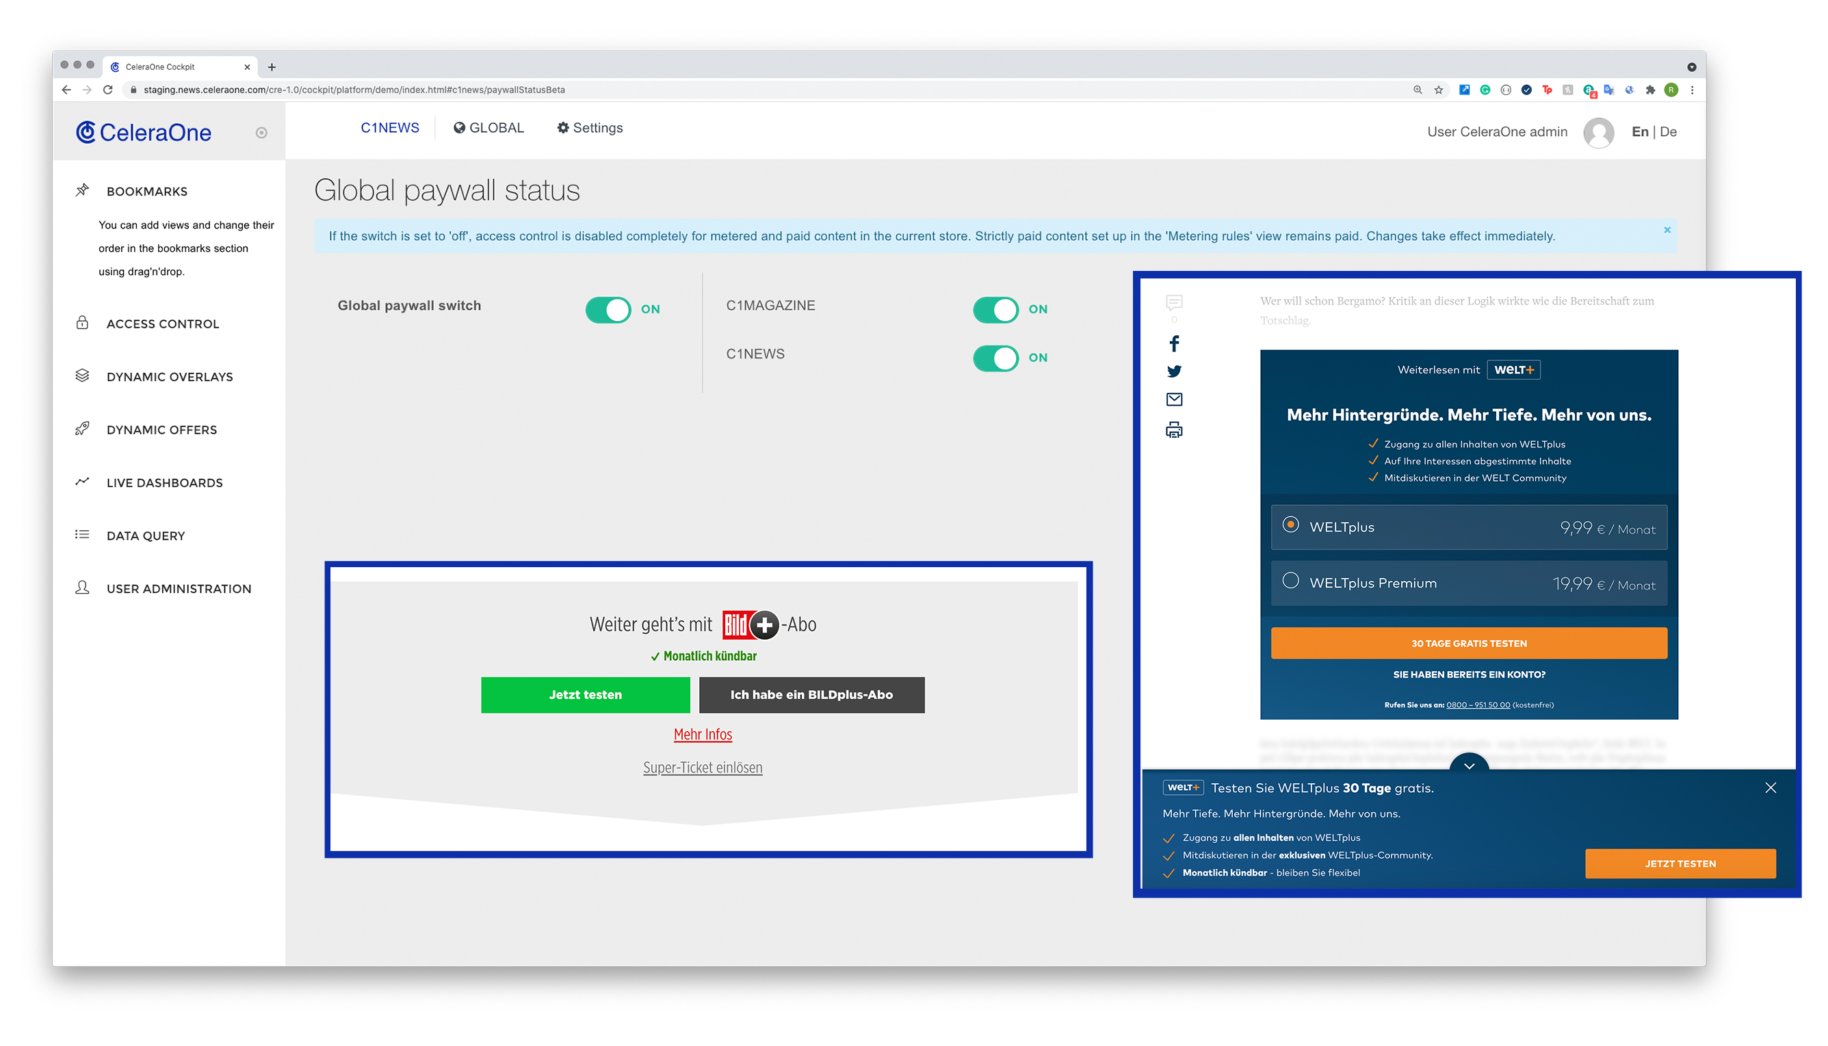Print the article using the printer icon
Viewport: 1828px width, 1046px height.
coord(1175,430)
